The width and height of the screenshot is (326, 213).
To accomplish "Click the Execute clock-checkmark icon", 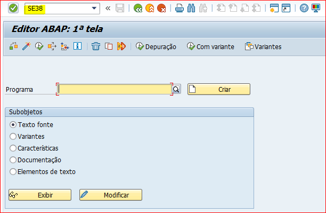I will point(39,46).
